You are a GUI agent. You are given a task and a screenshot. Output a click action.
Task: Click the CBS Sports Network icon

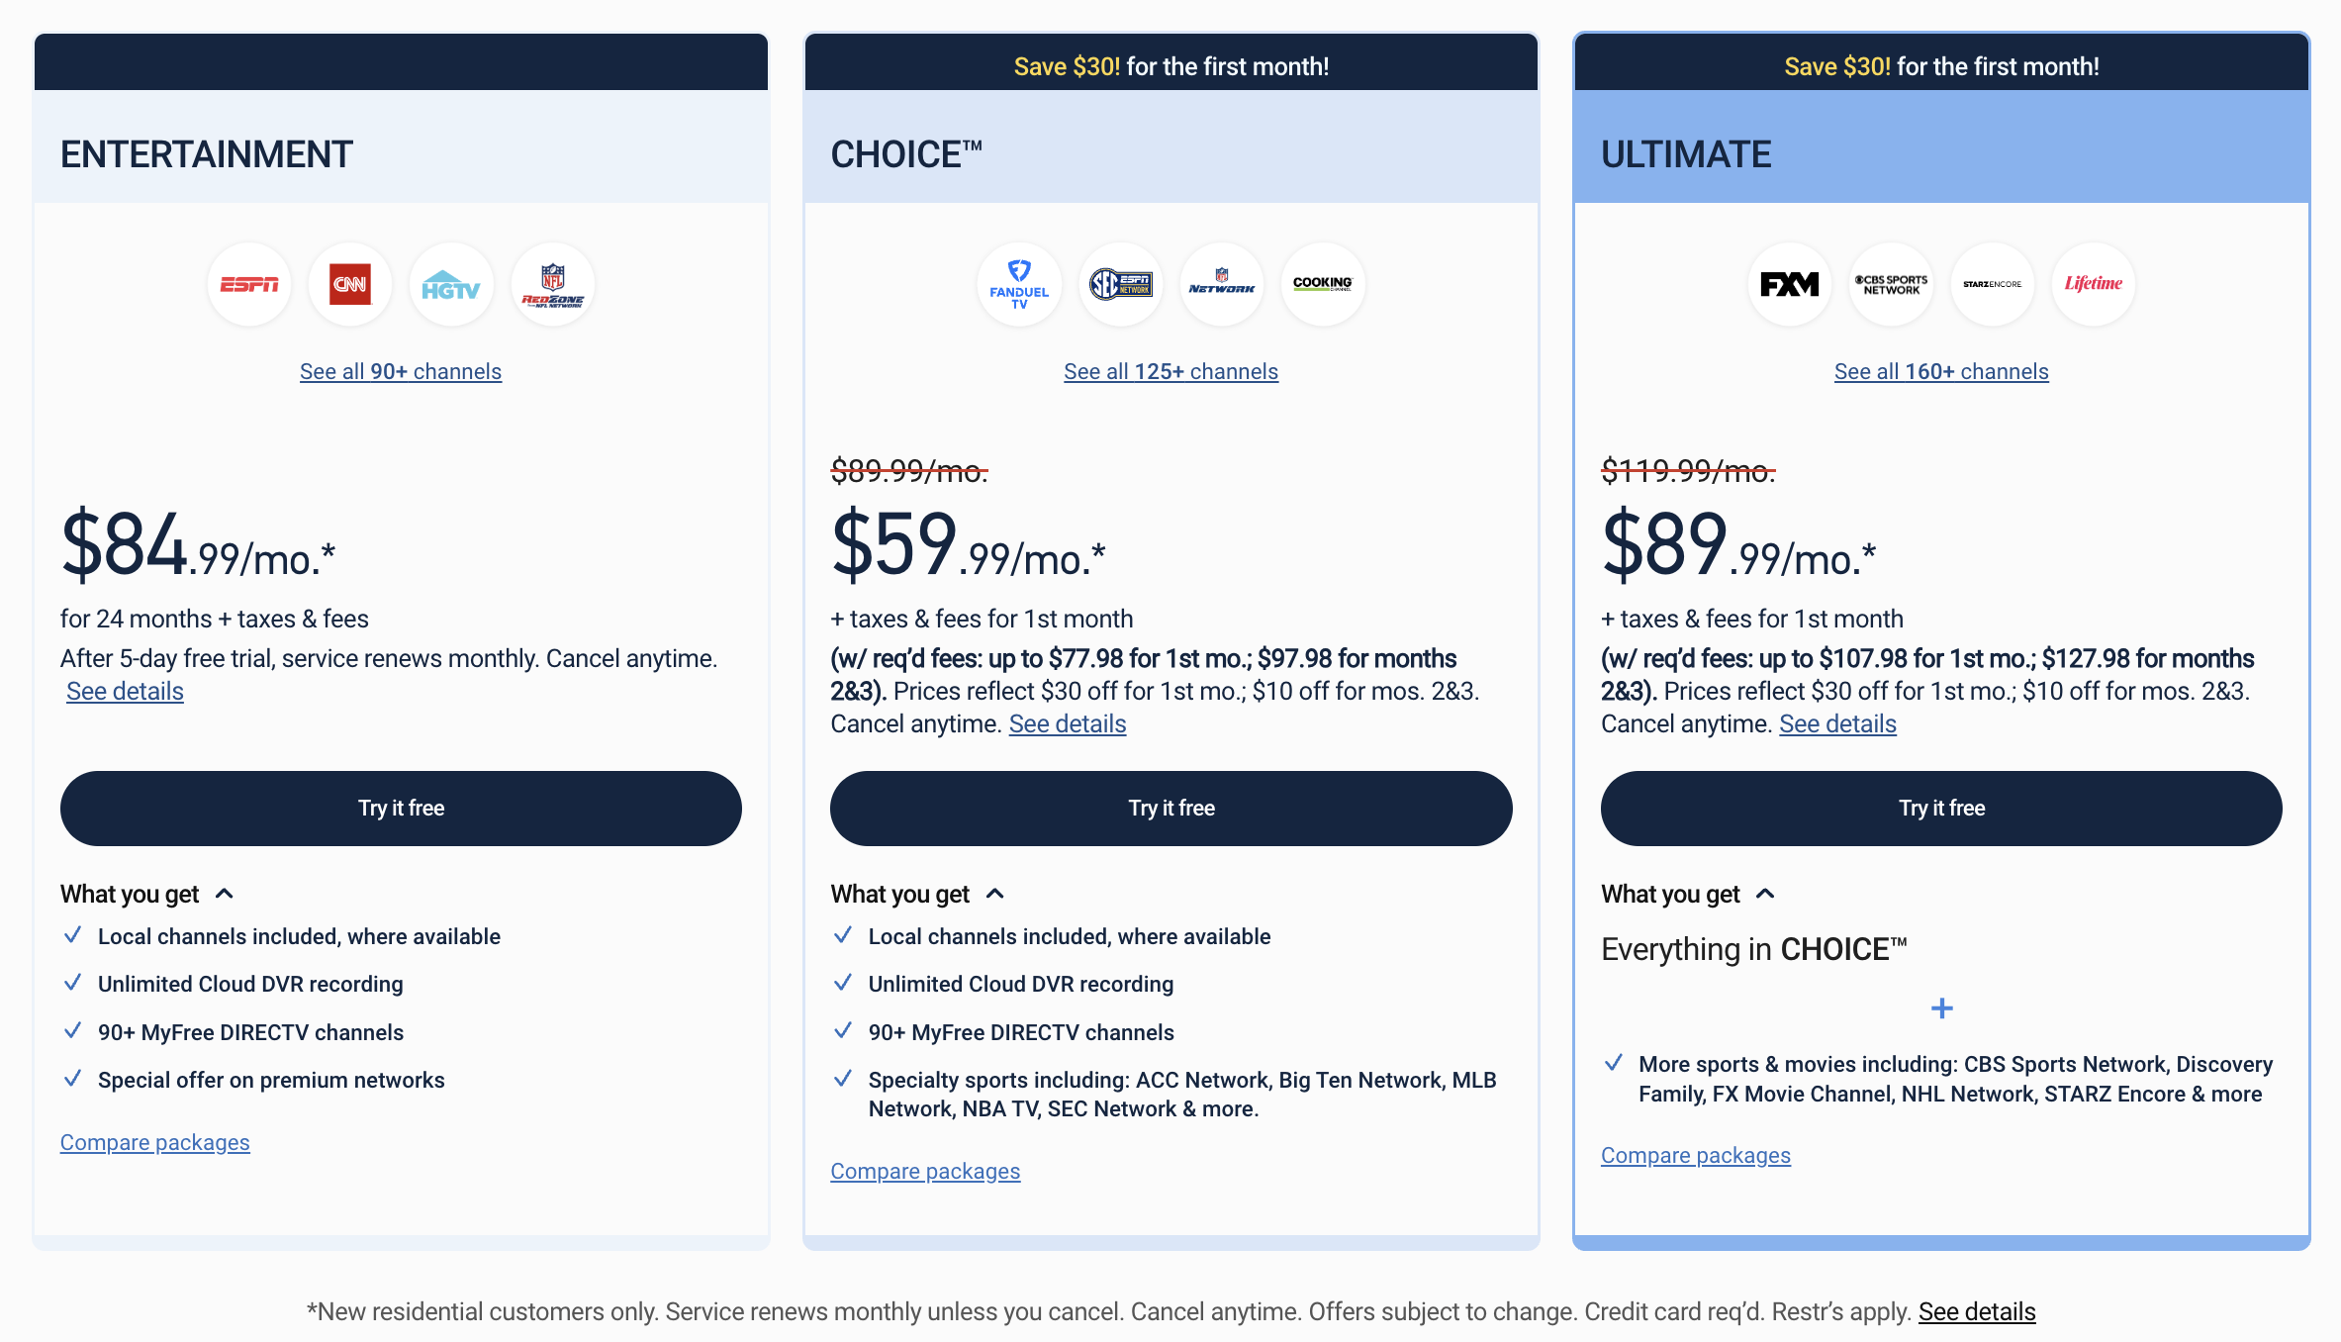tap(1891, 284)
